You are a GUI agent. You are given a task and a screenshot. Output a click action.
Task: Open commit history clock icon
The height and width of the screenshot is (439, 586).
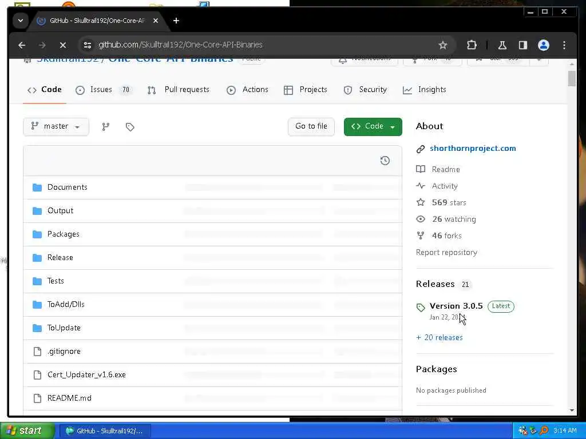point(385,161)
